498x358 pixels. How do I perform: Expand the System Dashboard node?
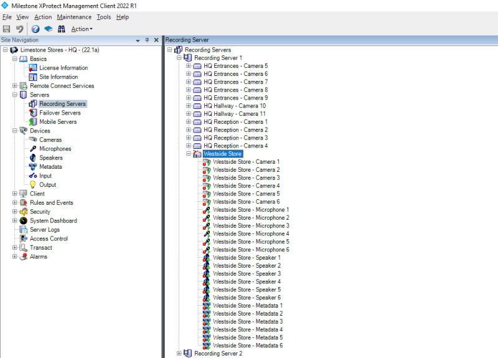pos(14,220)
